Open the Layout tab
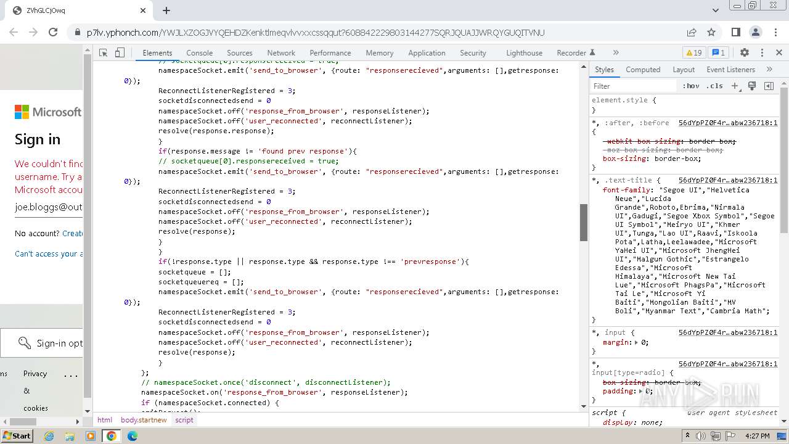The image size is (789, 444). 684,70
